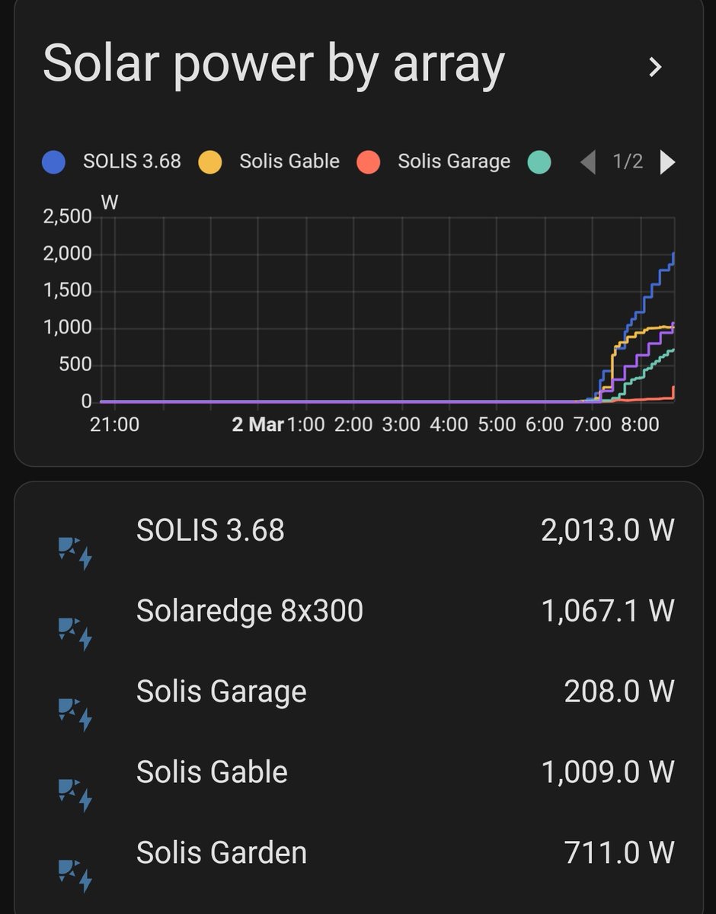Screen dimensions: 716x914
Task: Open the Solis Garage entity name
Action: coord(222,692)
